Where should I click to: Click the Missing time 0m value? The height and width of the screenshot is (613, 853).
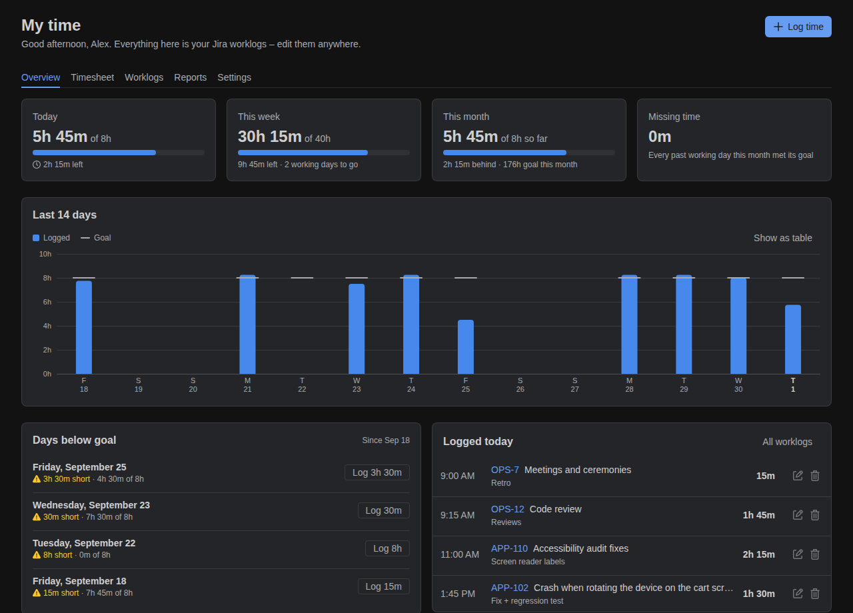point(660,137)
